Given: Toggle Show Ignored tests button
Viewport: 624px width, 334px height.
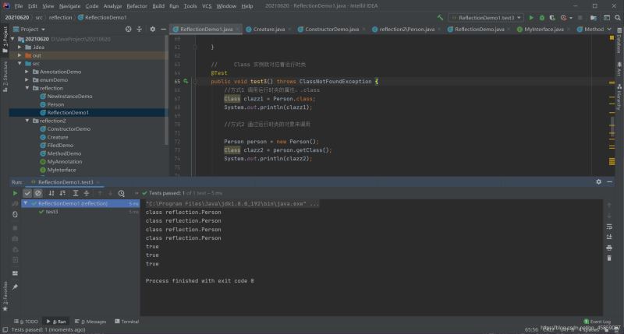Looking at the screenshot, I should click(37, 193).
